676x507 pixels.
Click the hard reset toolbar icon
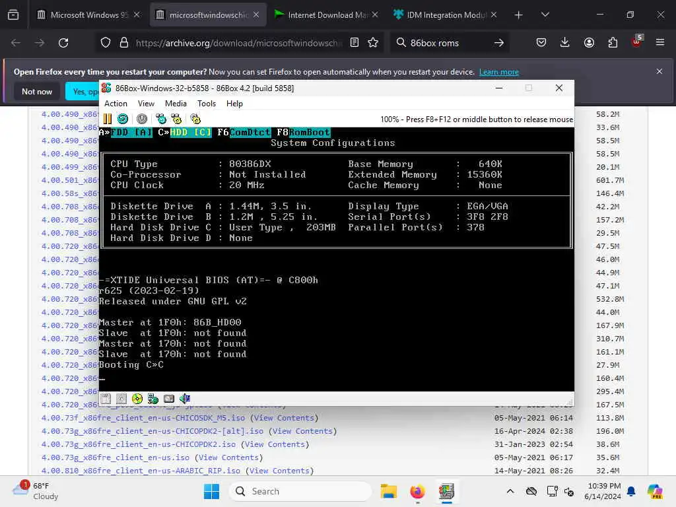tap(122, 119)
